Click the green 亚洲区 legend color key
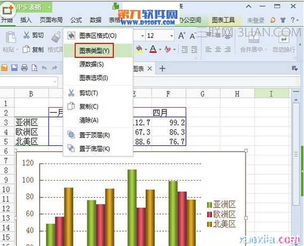 tap(209, 205)
